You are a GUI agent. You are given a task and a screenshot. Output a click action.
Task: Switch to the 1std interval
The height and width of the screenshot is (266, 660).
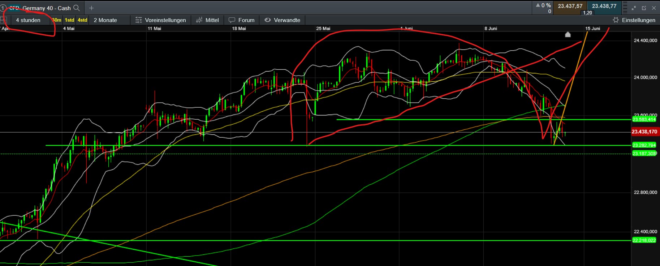(69, 20)
